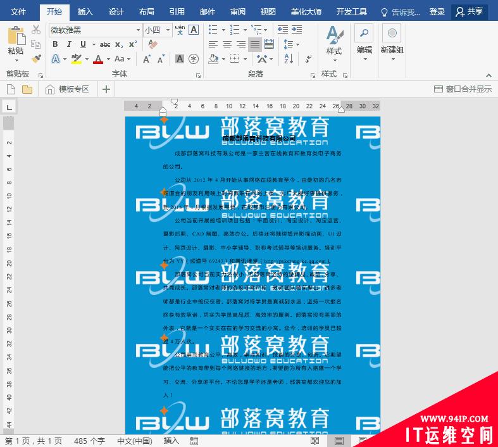Toggle Underline formatting
The width and height of the screenshot is (498, 447).
[x=83, y=44]
